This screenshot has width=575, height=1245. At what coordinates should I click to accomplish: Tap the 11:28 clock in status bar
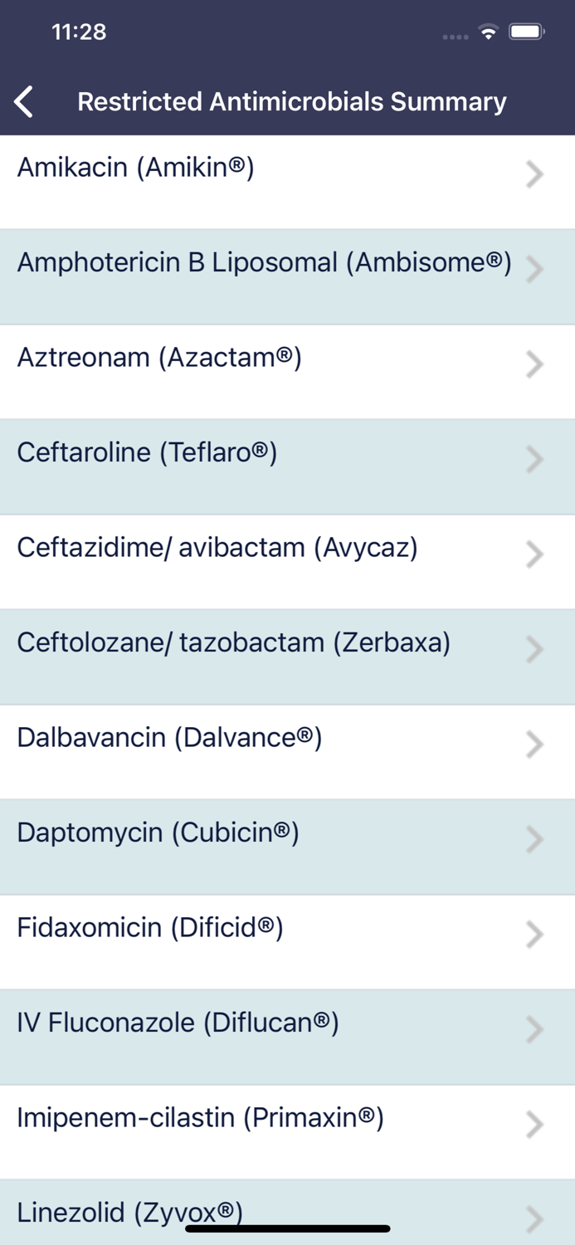click(x=79, y=32)
